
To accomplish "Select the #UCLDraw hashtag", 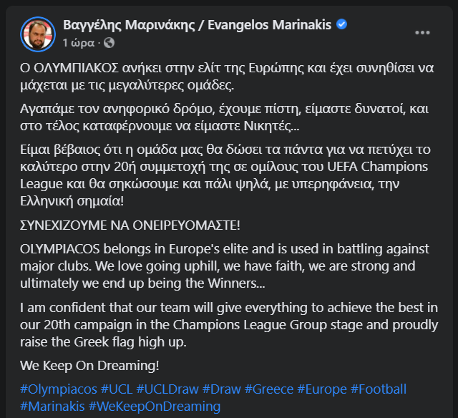I will pos(168,389).
